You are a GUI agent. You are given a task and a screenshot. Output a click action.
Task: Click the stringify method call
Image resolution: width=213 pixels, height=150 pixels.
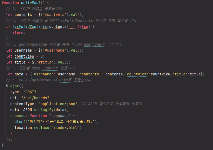click(44, 110)
